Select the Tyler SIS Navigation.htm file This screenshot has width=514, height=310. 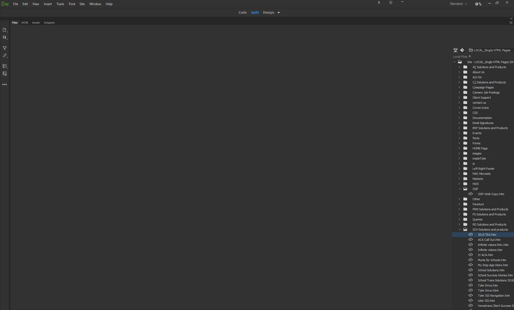pyautogui.click(x=494, y=296)
